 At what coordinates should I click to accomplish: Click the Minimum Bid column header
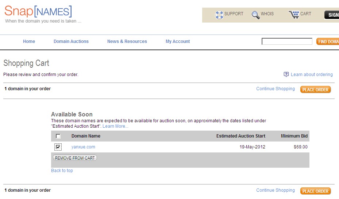point(294,136)
